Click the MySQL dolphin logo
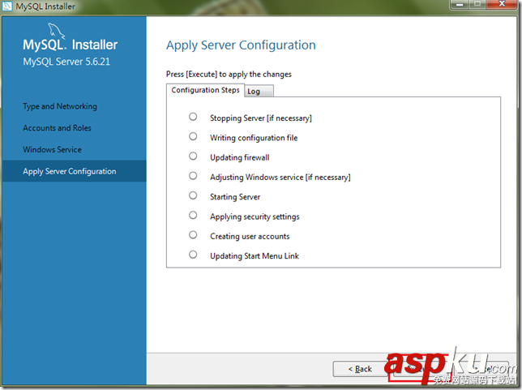Viewport: 522px width, 390px height. [56, 31]
